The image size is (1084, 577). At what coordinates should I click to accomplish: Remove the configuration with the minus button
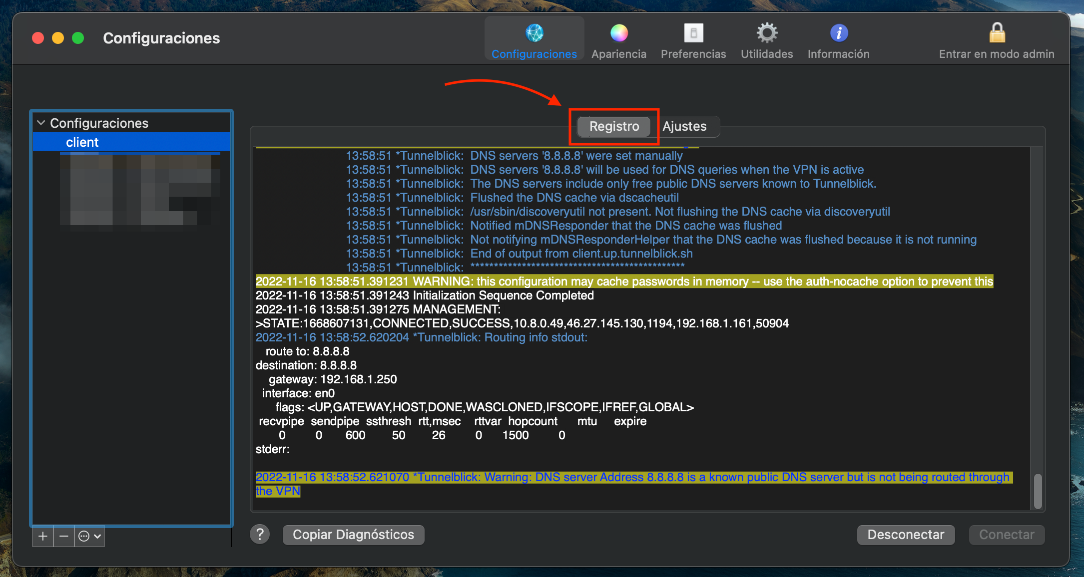pyautogui.click(x=64, y=536)
